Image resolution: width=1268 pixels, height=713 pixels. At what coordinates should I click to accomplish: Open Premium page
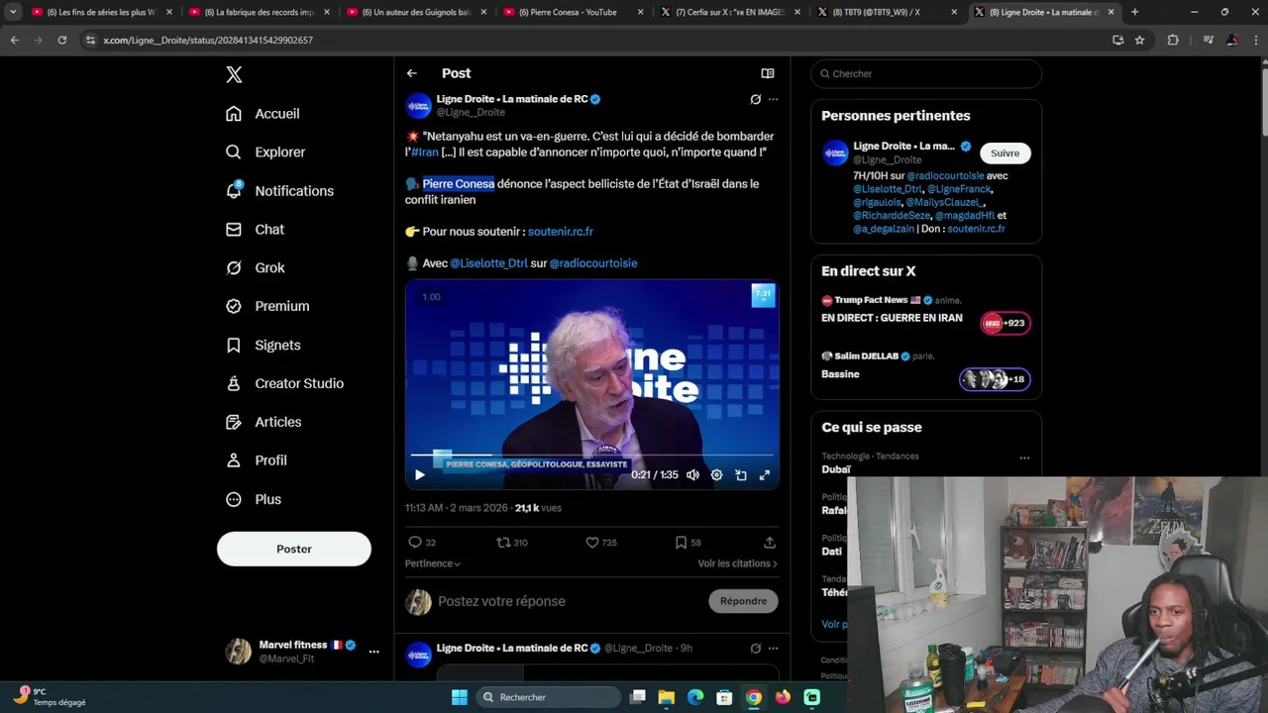click(x=267, y=307)
